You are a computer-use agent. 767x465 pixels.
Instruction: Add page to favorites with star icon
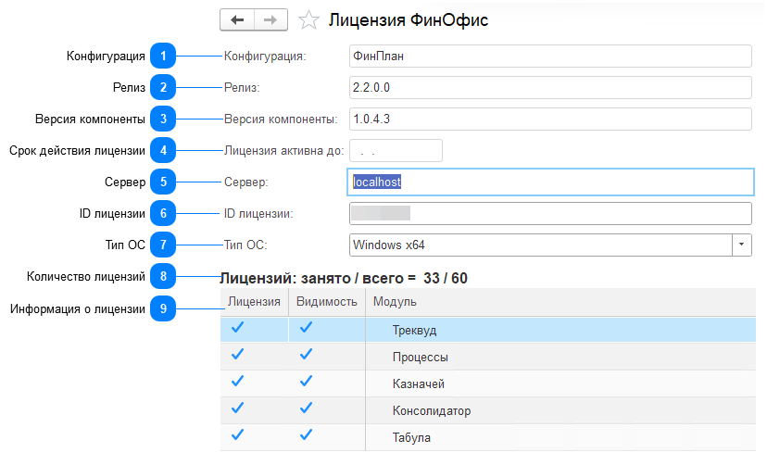pos(308,20)
